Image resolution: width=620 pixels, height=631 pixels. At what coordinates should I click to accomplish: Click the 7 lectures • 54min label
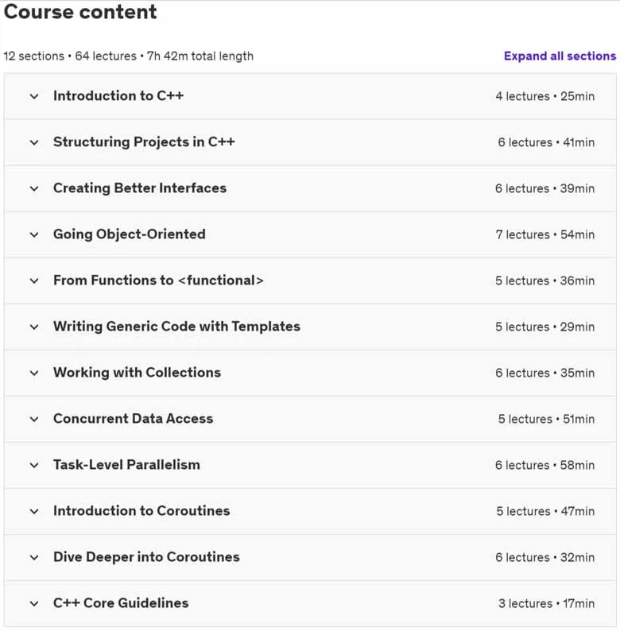click(x=545, y=234)
